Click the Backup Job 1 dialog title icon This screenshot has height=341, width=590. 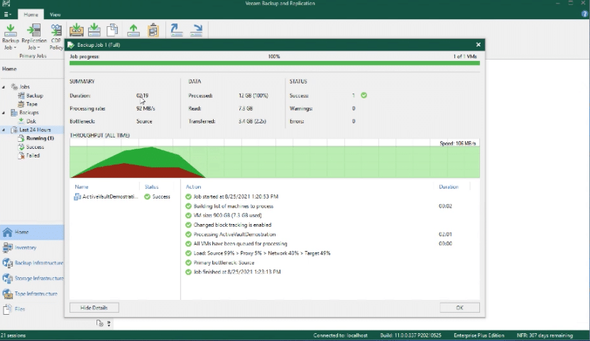[x=71, y=45]
